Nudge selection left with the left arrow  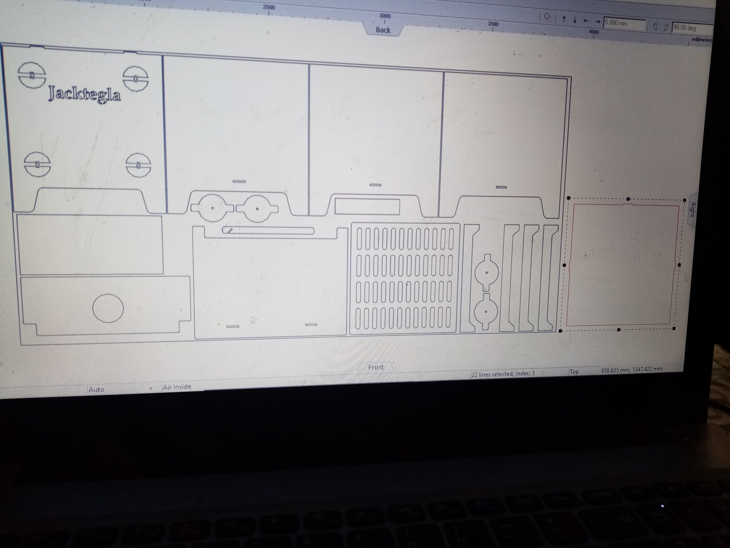click(x=586, y=21)
